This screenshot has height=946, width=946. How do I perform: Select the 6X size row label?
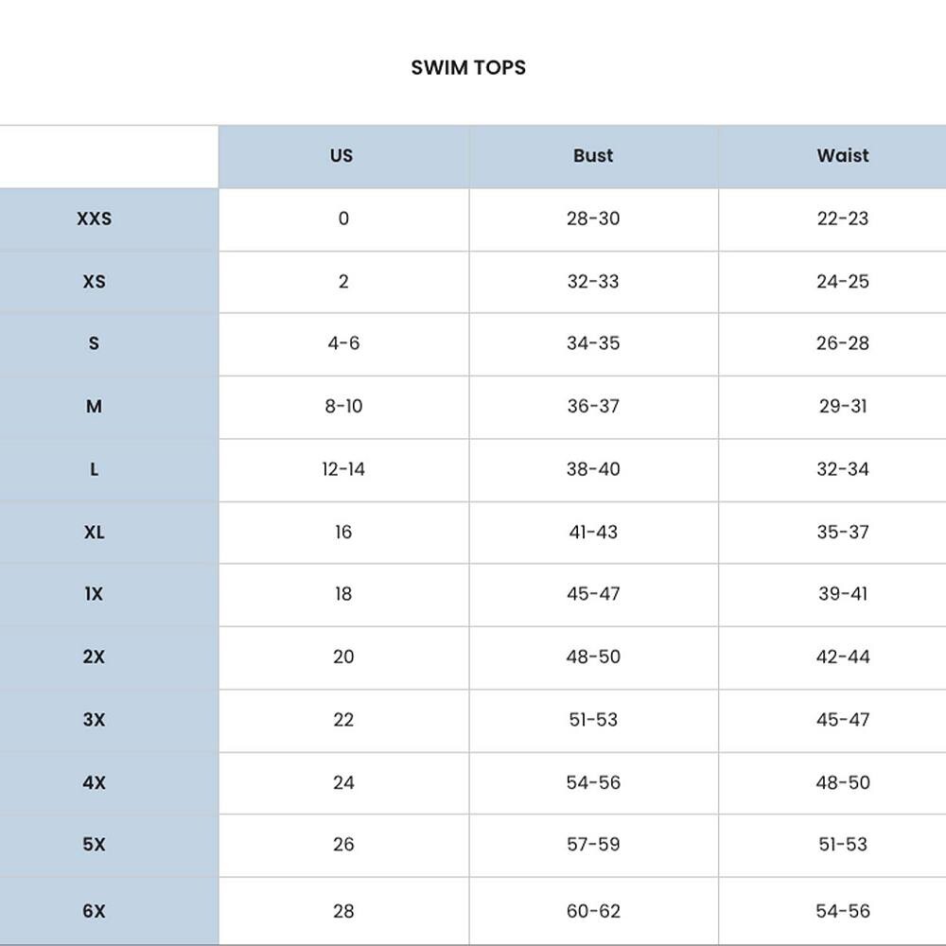(x=94, y=911)
